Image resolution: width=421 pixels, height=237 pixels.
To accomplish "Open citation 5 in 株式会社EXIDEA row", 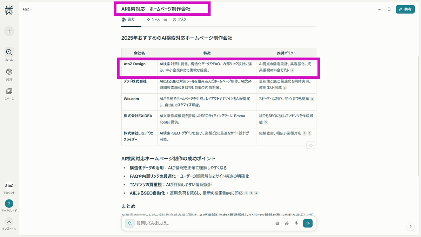I will tap(266, 122).
